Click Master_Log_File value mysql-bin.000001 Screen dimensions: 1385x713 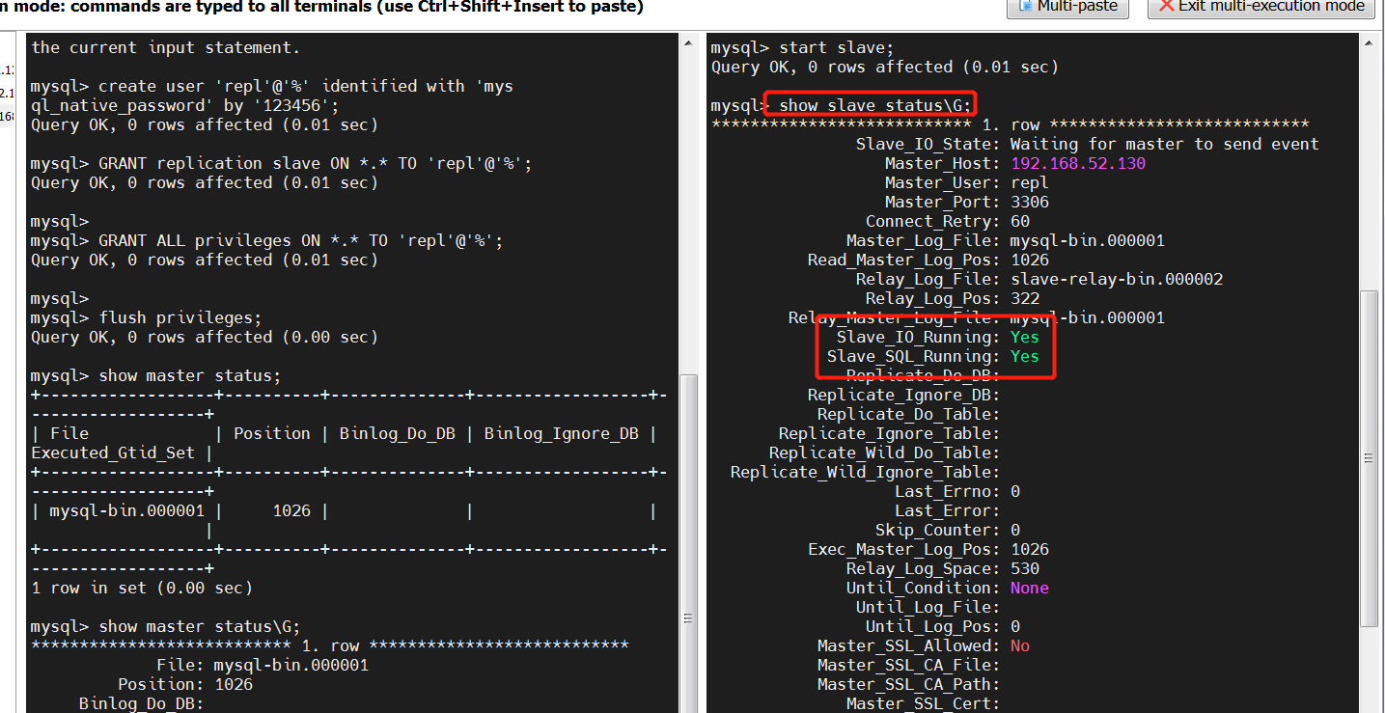[x=1087, y=240]
